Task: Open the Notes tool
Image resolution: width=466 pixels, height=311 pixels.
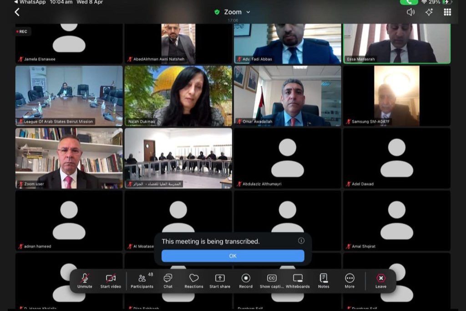Action: (324, 280)
